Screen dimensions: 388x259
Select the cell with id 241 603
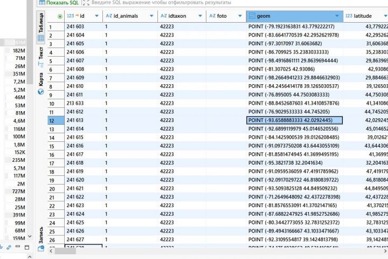tap(84, 26)
